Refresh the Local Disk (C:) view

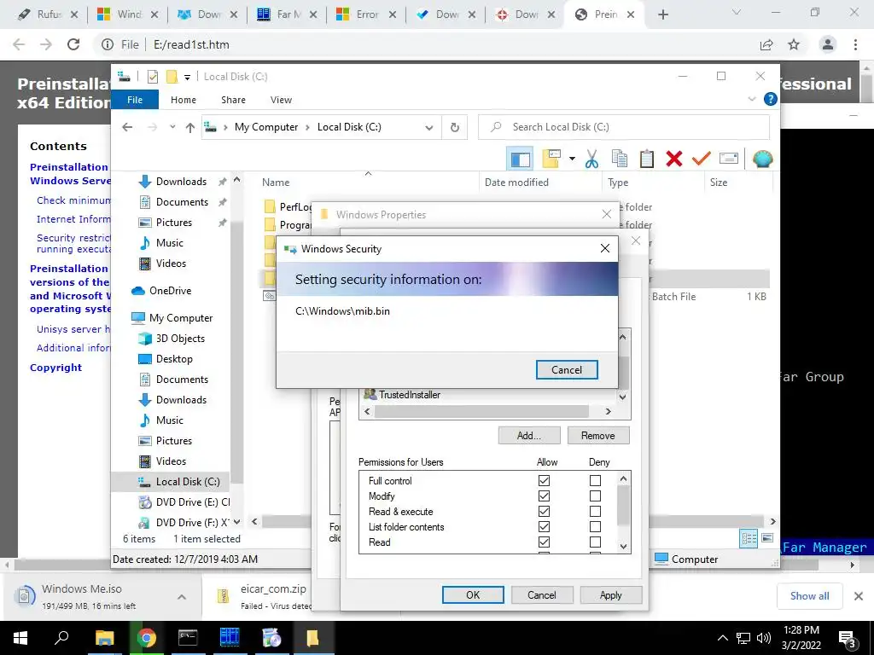[x=455, y=128]
